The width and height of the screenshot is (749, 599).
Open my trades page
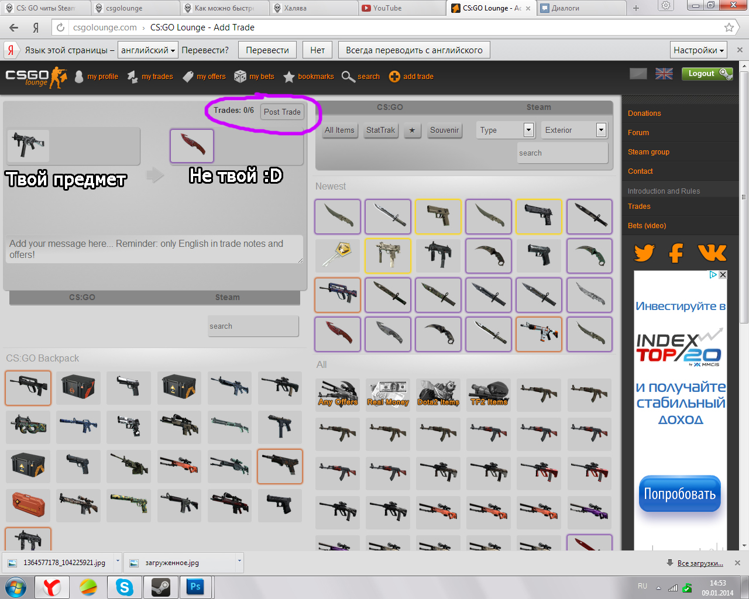[157, 77]
